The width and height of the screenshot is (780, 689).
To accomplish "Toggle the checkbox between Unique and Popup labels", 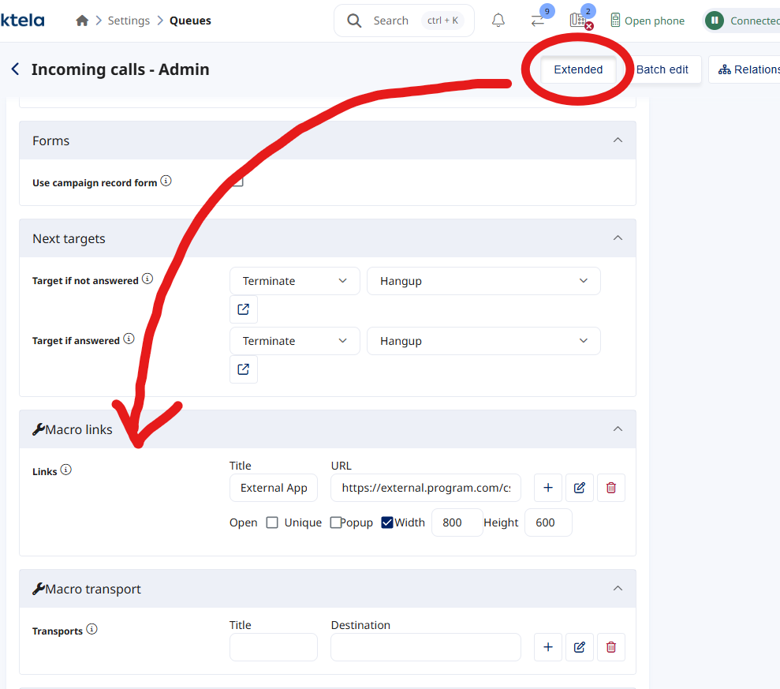I will (335, 522).
